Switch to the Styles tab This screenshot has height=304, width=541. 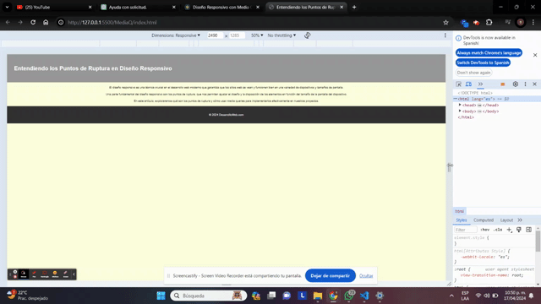[x=462, y=220]
